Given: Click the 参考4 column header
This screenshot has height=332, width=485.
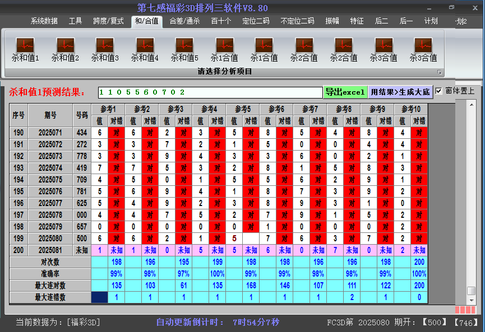Looking at the screenshot, I should pos(209,109).
